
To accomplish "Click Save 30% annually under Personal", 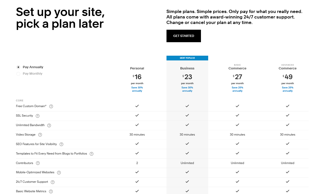I will [x=137, y=89].
